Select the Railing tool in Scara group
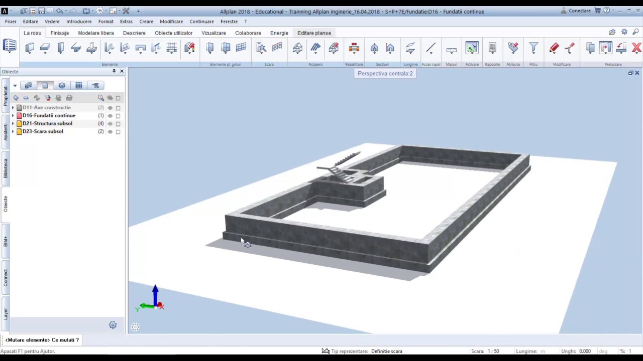 (x=277, y=48)
